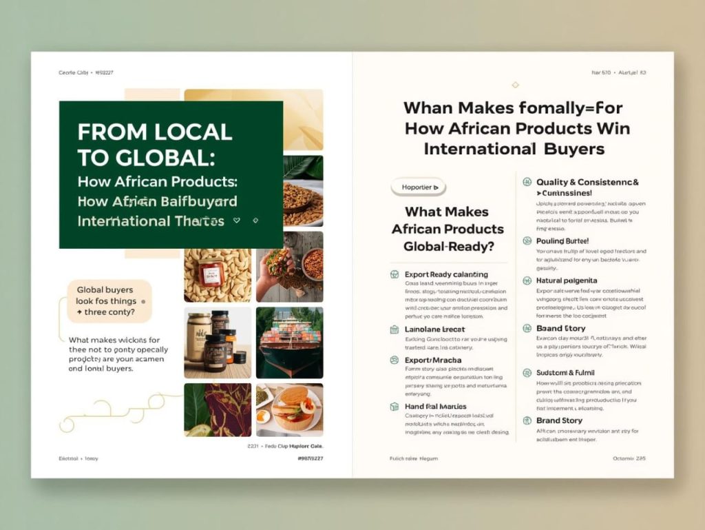Click the icon next to Lainolane lrecat
The image size is (705, 530).
click(394, 329)
